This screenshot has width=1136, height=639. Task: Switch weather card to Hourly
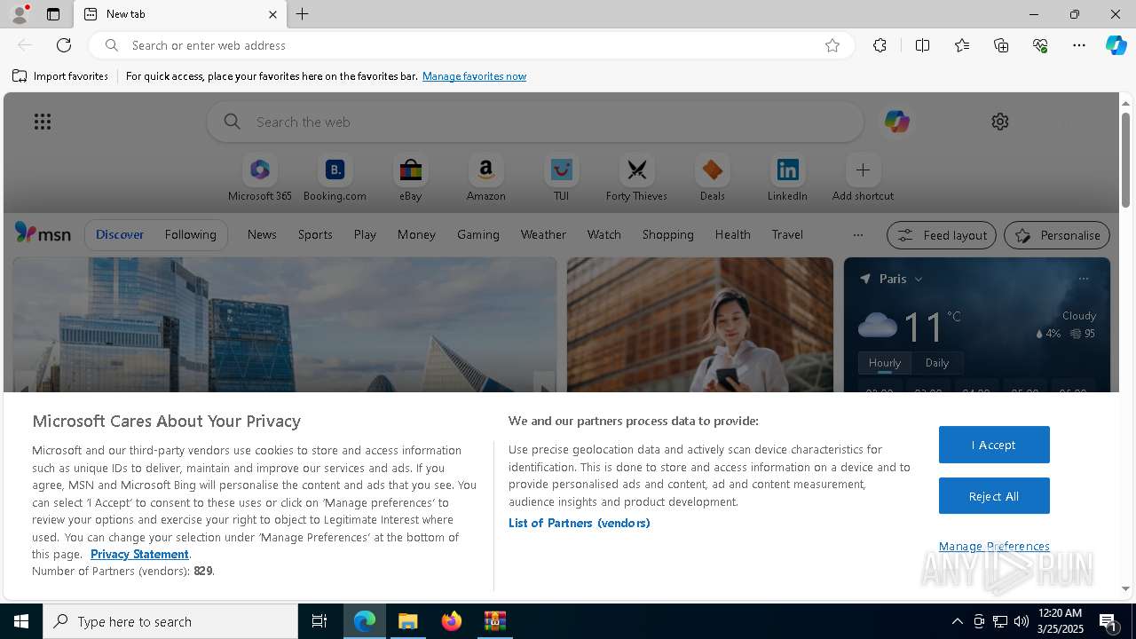(885, 363)
